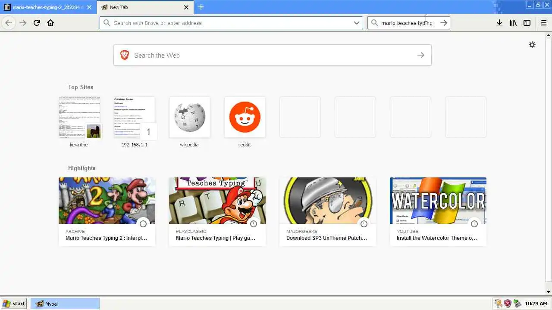Click the history clock on YouTube card
Screen dimensions: 552x310
(474, 223)
